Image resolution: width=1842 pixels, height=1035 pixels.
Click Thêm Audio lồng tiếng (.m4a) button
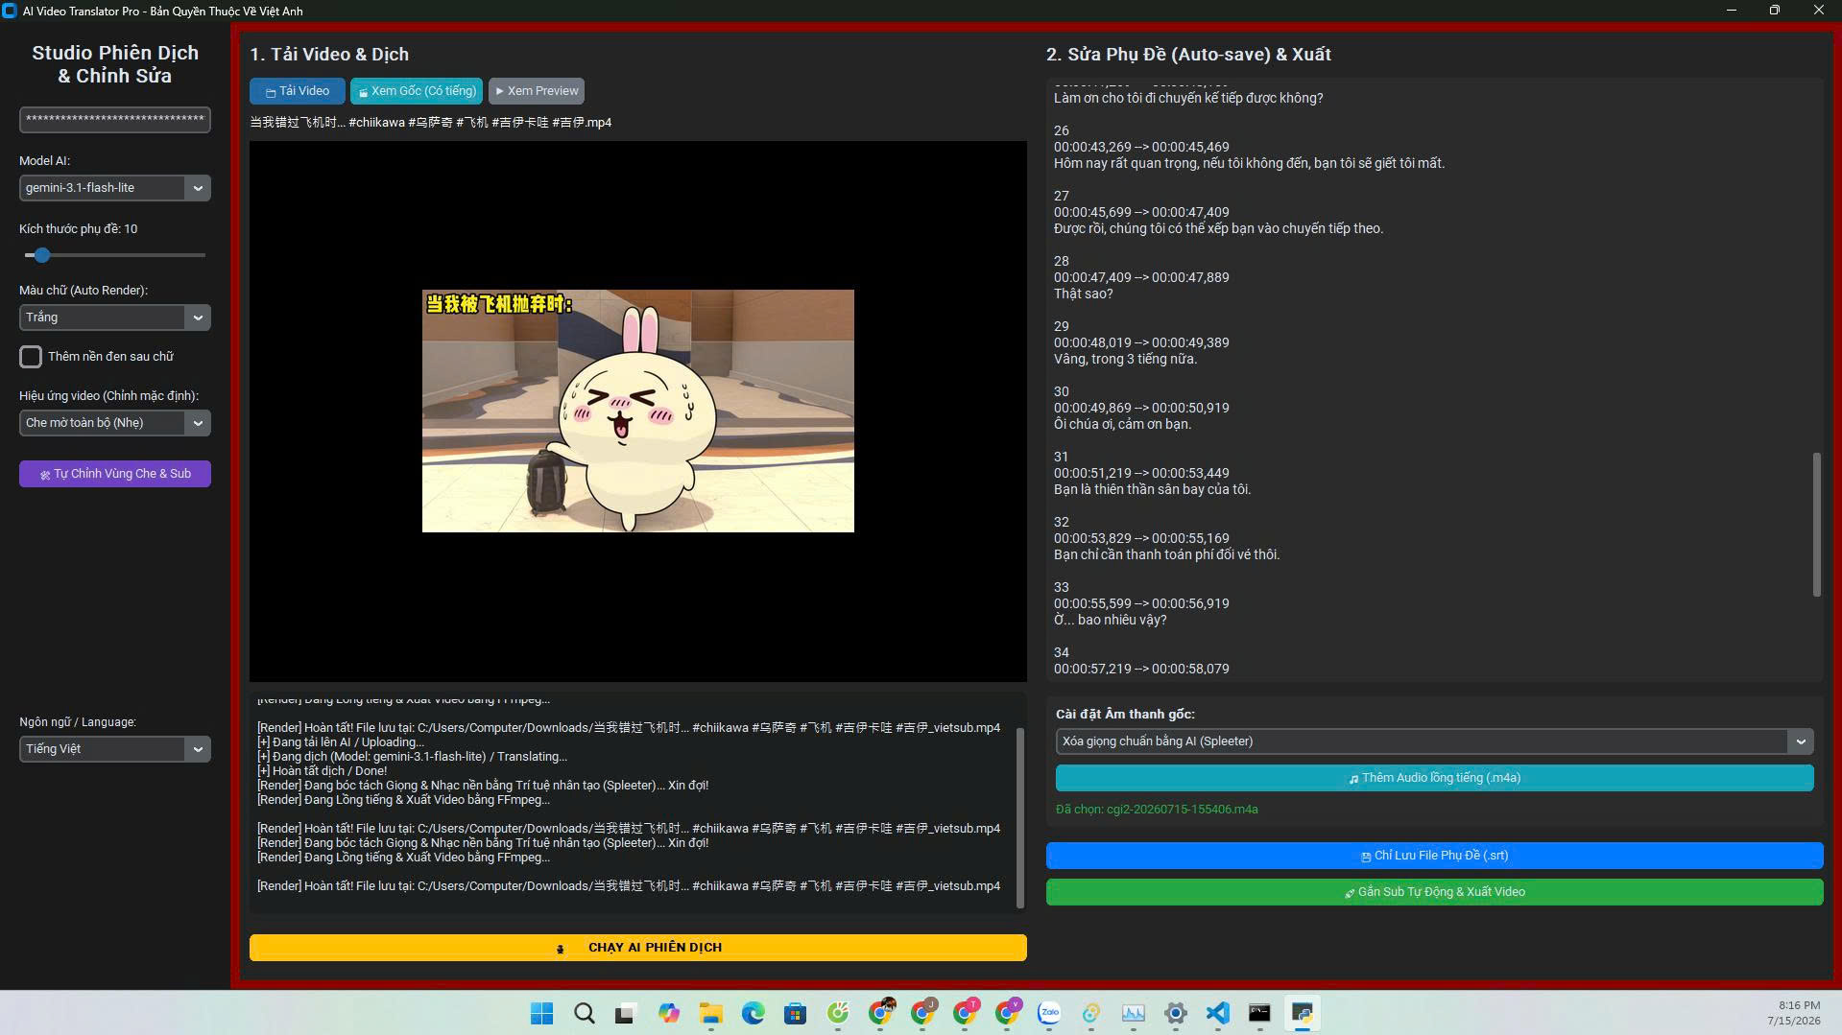(1435, 778)
